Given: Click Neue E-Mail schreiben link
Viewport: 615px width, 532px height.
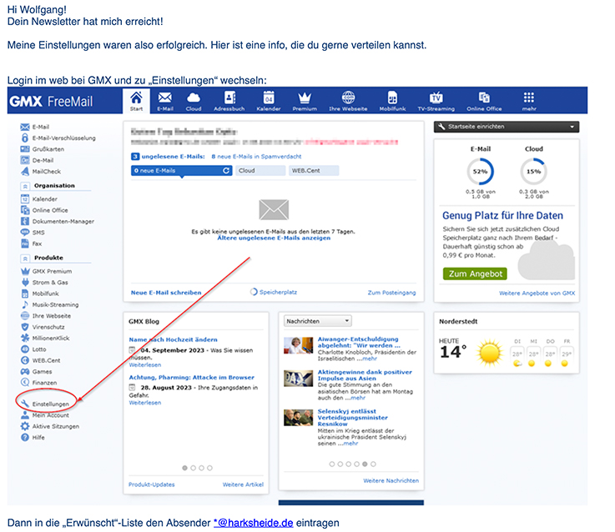Looking at the screenshot, I should click(166, 293).
